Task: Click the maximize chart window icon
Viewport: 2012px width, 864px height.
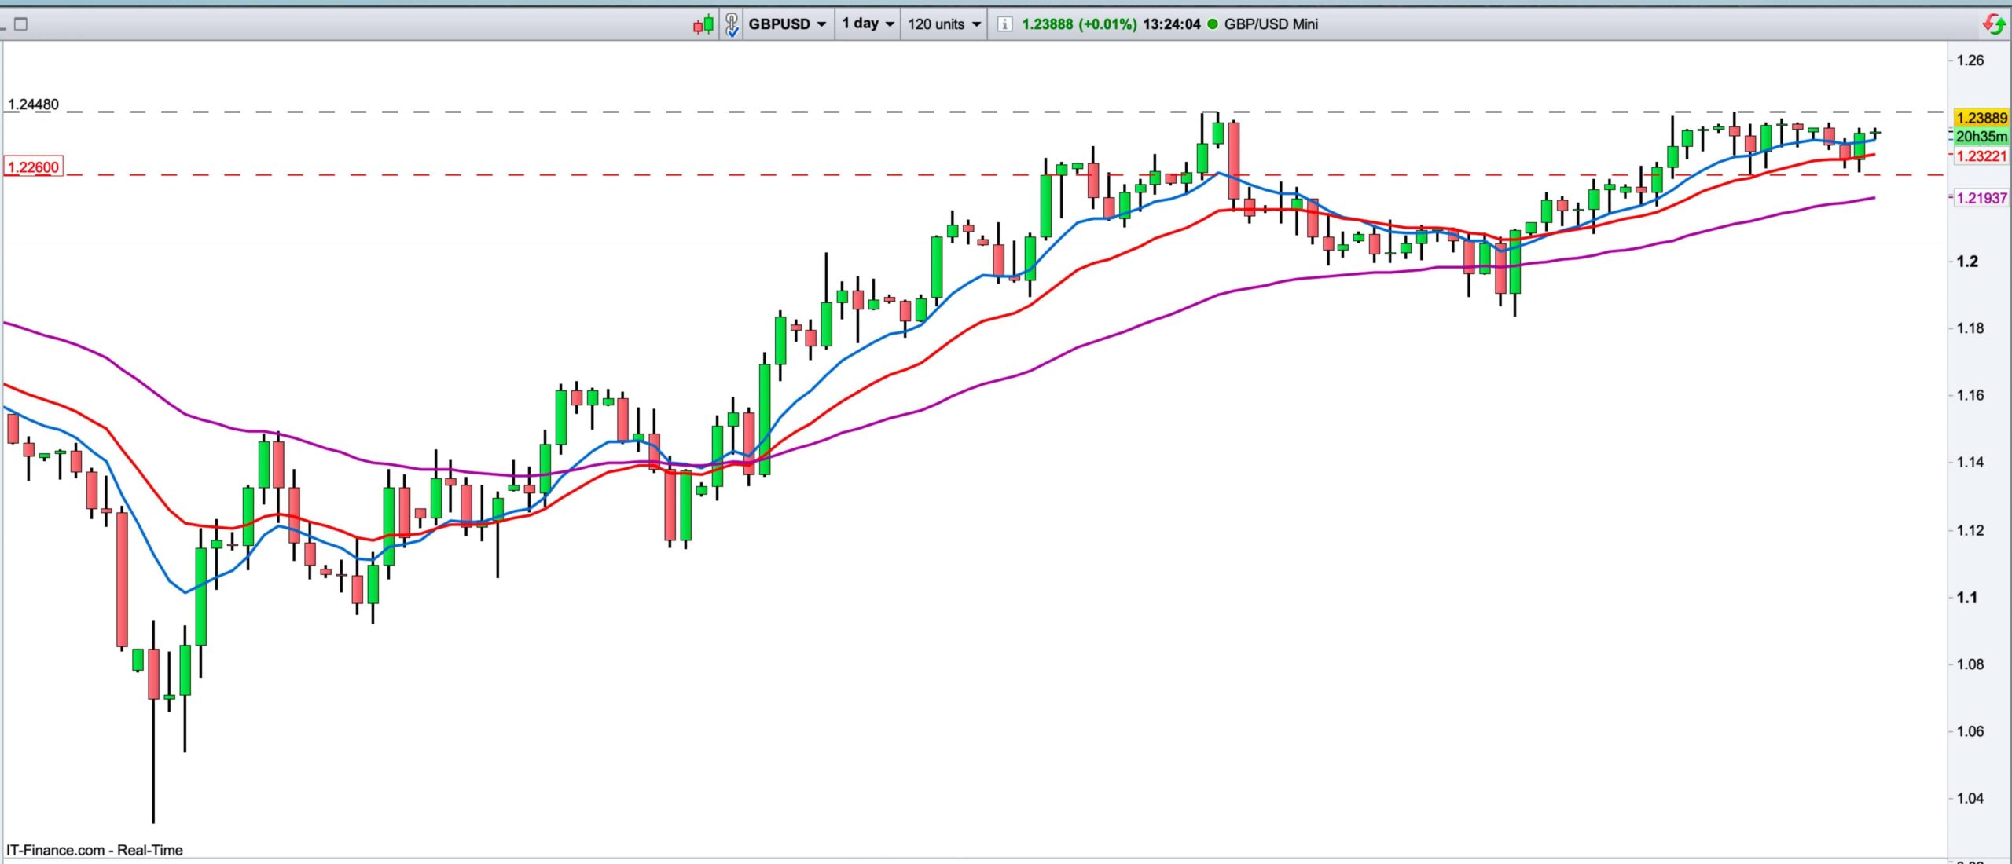Action: [21, 24]
